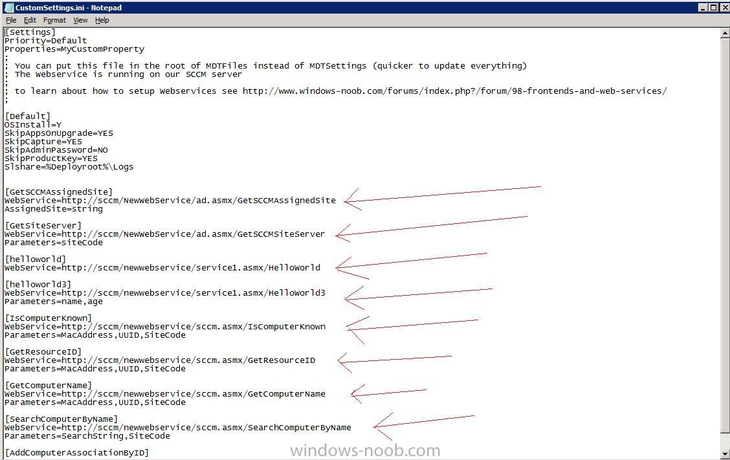The width and height of the screenshot is (730, 460).
Task: Click the comment about the SCCM server
Action: [x=124, y=74]
